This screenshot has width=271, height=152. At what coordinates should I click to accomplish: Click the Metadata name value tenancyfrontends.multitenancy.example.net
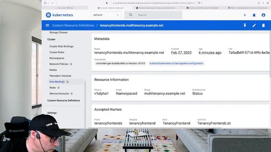129,52
